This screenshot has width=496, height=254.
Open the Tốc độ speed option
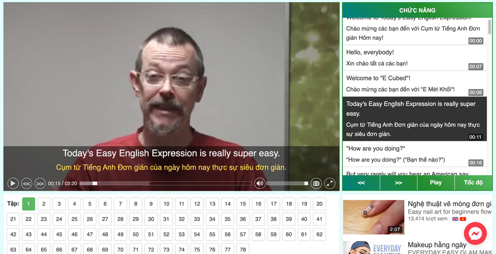pyautogui.click(x=473, y=183)
